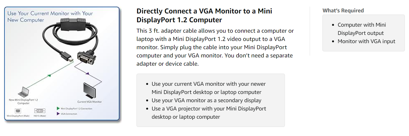Click the Mini DisplayPort (Male) connector icon
This screenshot has width=409, height=136.
(18, 111)
